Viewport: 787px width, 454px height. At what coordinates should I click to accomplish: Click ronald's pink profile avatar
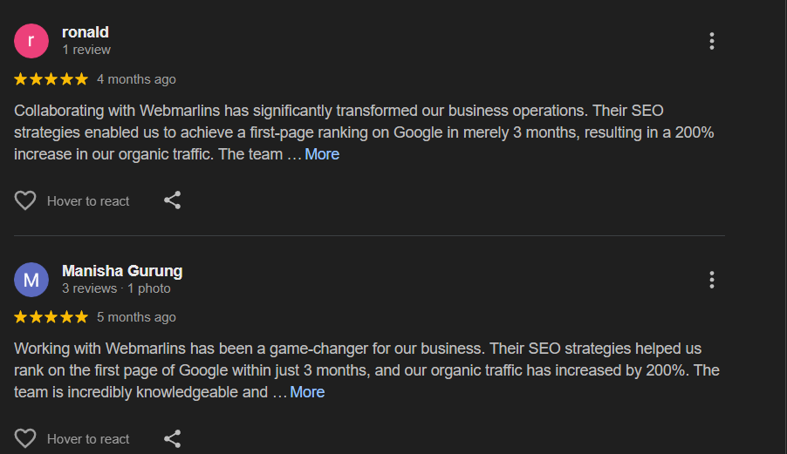[x=31, y=41]
